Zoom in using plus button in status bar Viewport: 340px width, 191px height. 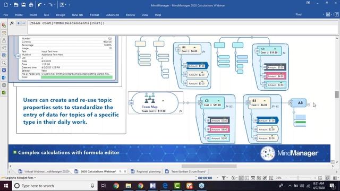315,178
